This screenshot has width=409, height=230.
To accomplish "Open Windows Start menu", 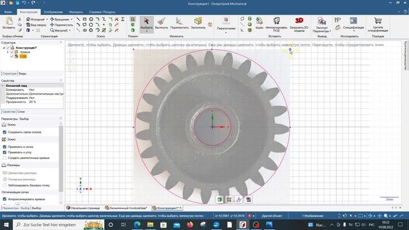I will tap(6, 224).
